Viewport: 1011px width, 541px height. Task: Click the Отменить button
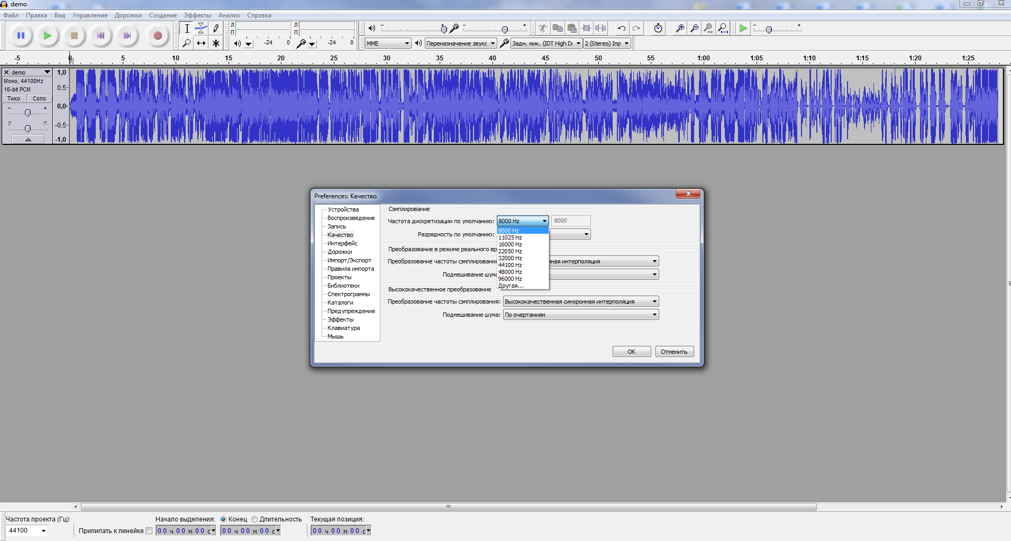674,352
